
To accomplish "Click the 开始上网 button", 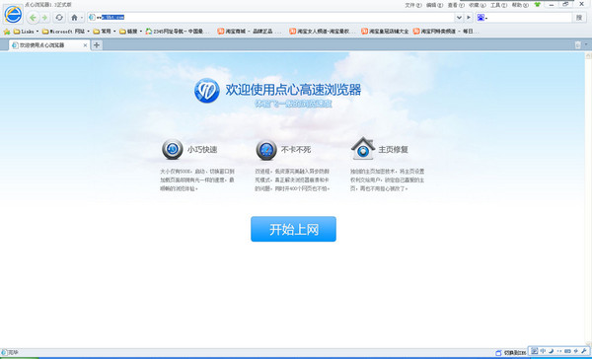I will [x=293, y=229].
